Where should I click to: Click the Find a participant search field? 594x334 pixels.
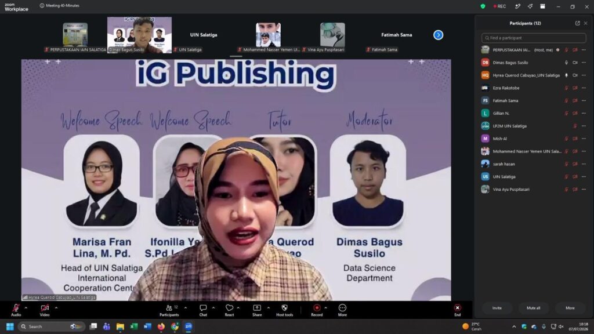(x=534, y=38)
